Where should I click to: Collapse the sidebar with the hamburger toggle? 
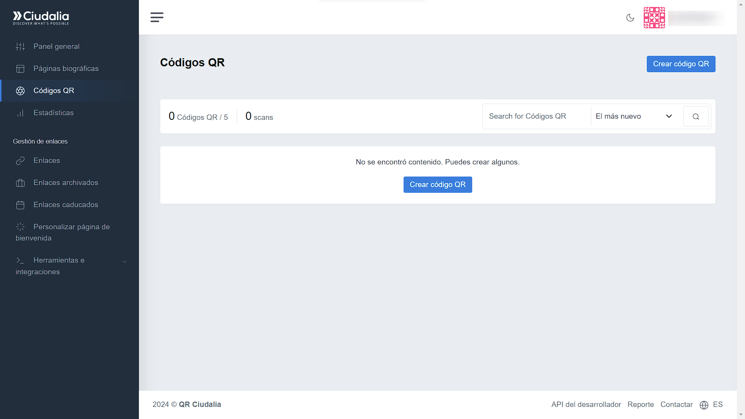157,17
